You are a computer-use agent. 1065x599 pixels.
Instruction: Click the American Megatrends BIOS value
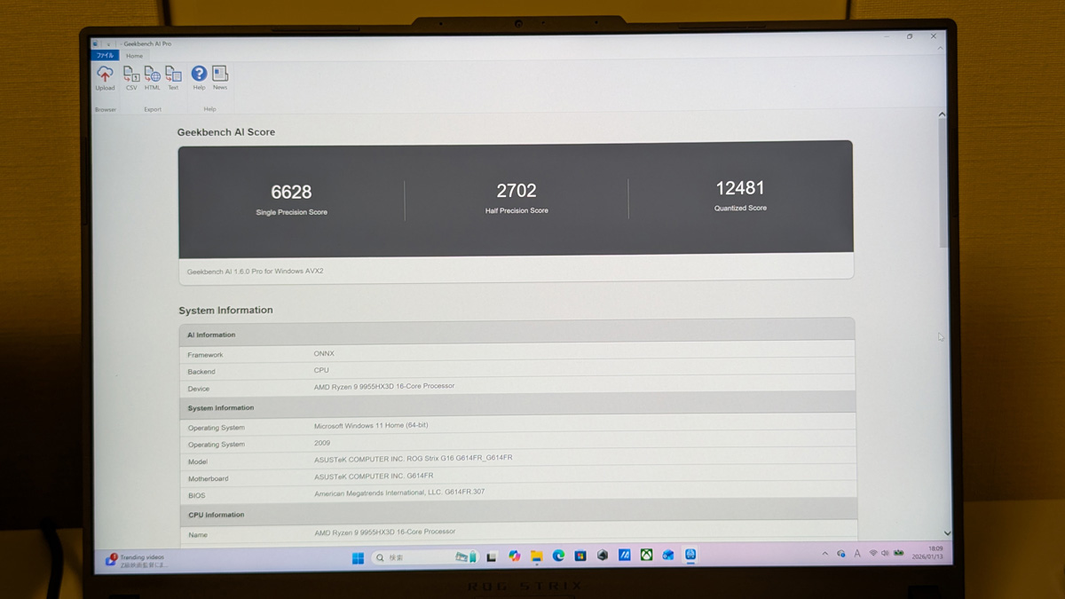[x=399, y=493]
